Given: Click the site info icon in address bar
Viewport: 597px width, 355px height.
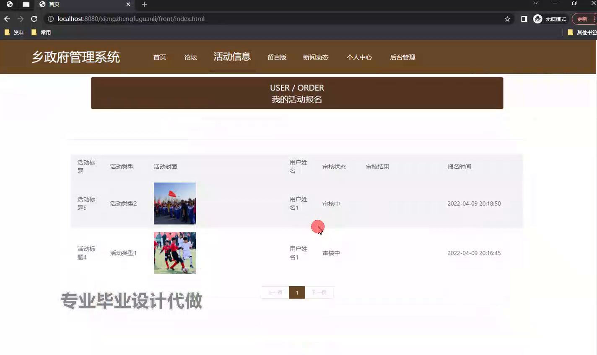Looking at the screenshot, I should click(x=51, y=19).
